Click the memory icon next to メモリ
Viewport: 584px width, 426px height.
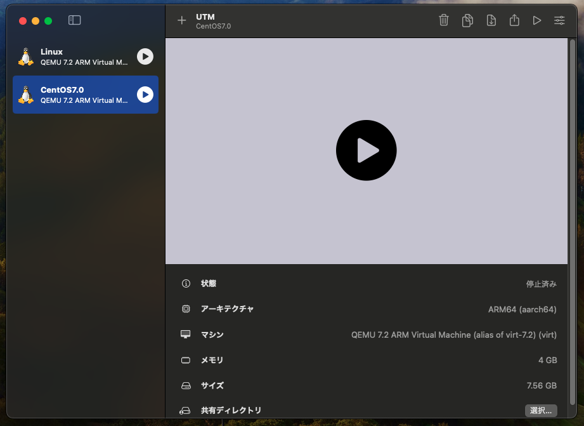pyautogui.click(x=185, y=360)
